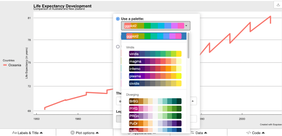Select the second radio button below palette
This screenshot has height=136, width=282.
click(x=118, y=46)
